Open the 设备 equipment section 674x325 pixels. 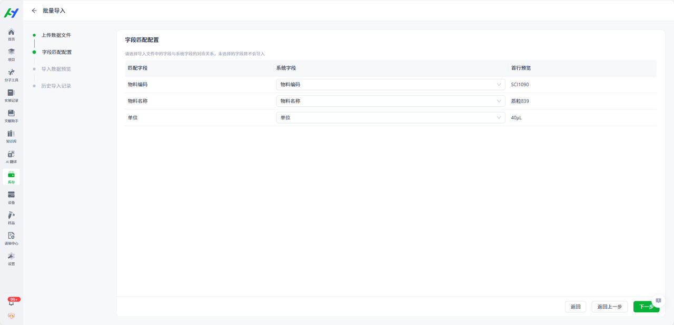pyautogui.click(x=11, y=198)
